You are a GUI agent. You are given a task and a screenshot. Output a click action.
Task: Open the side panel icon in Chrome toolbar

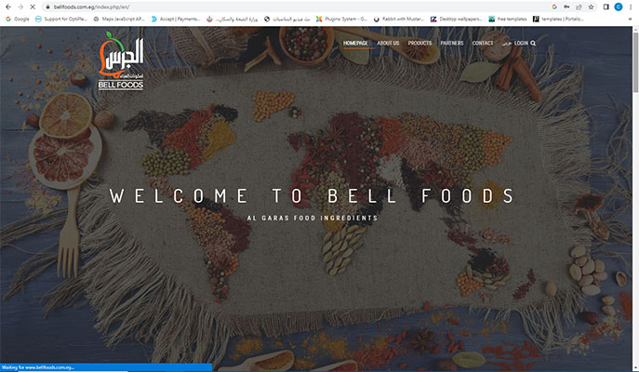(606, 7)
